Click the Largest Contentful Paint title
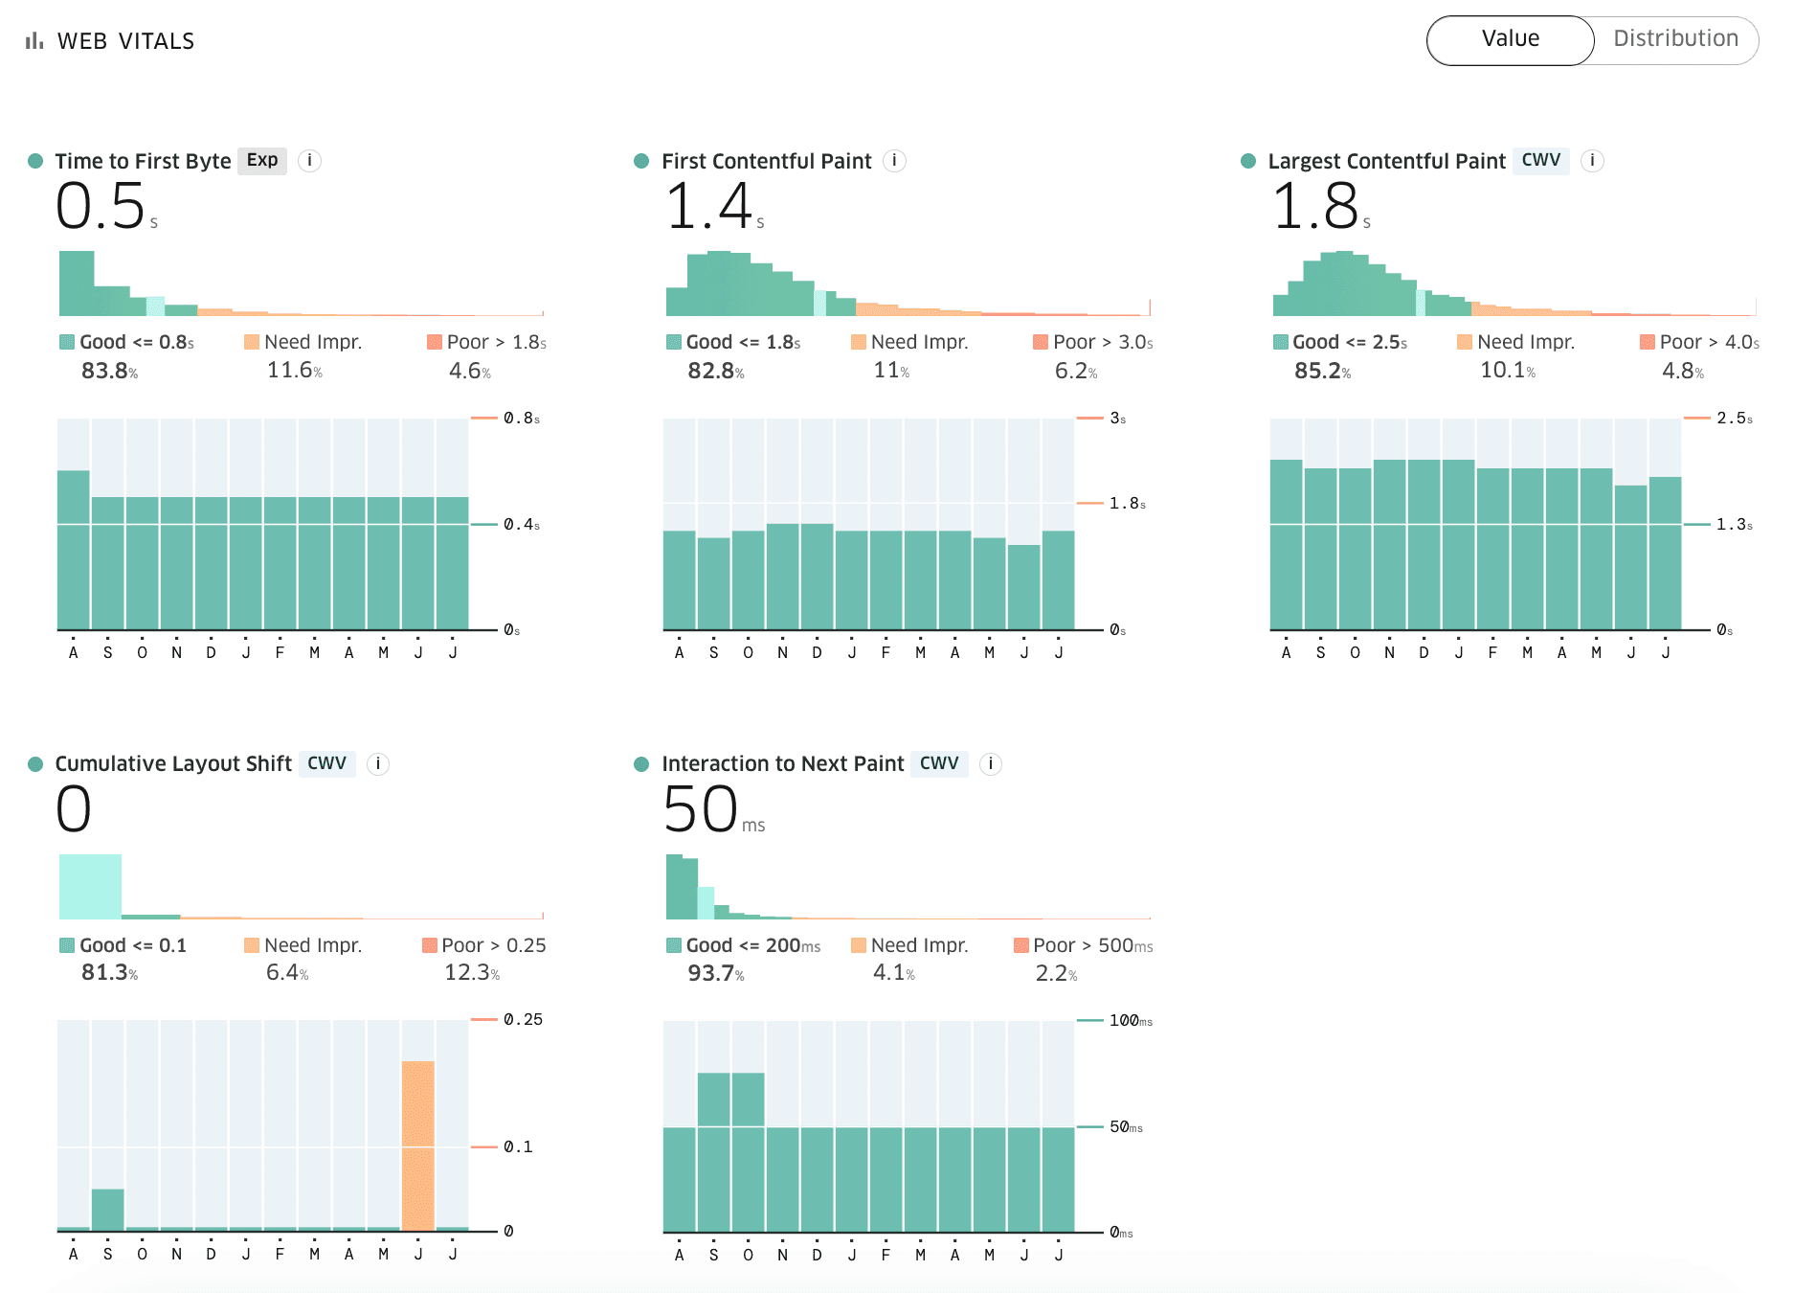The width and height of the screenshot is (1794, 1293). 1387,161
